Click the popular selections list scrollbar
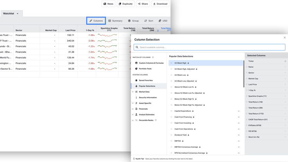 pyautogui.click(x=244, y=73)
